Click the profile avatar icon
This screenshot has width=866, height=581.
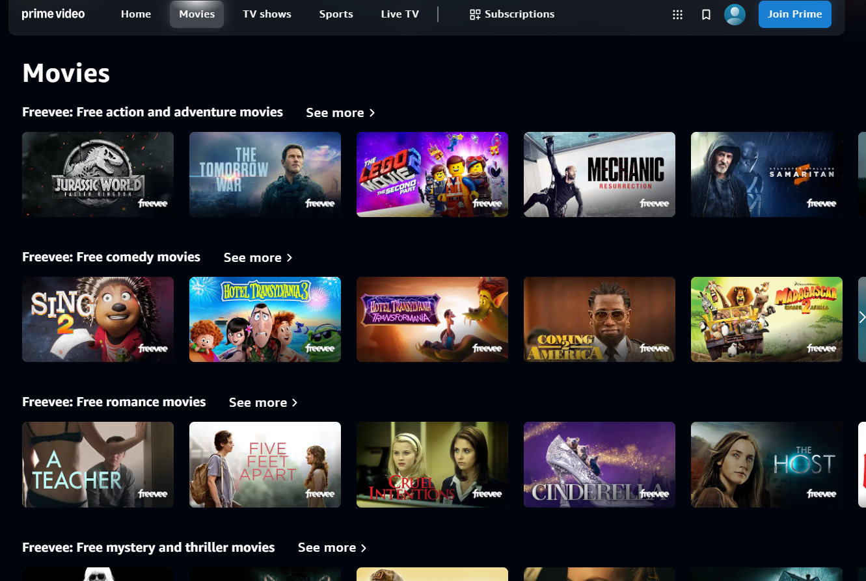coord(735,14)
